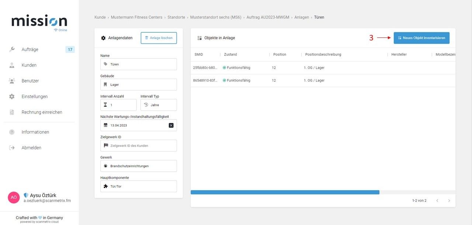This screenshot has height=225, width=472.
Task: Go to next page of objects table
Action: point(449,201)
